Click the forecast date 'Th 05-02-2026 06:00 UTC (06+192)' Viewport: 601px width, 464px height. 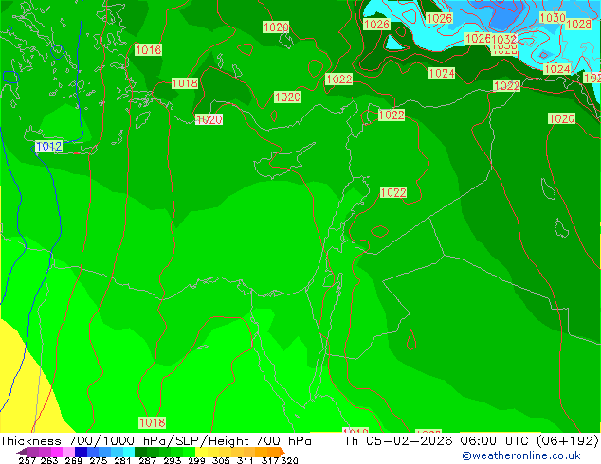point(471,441)
